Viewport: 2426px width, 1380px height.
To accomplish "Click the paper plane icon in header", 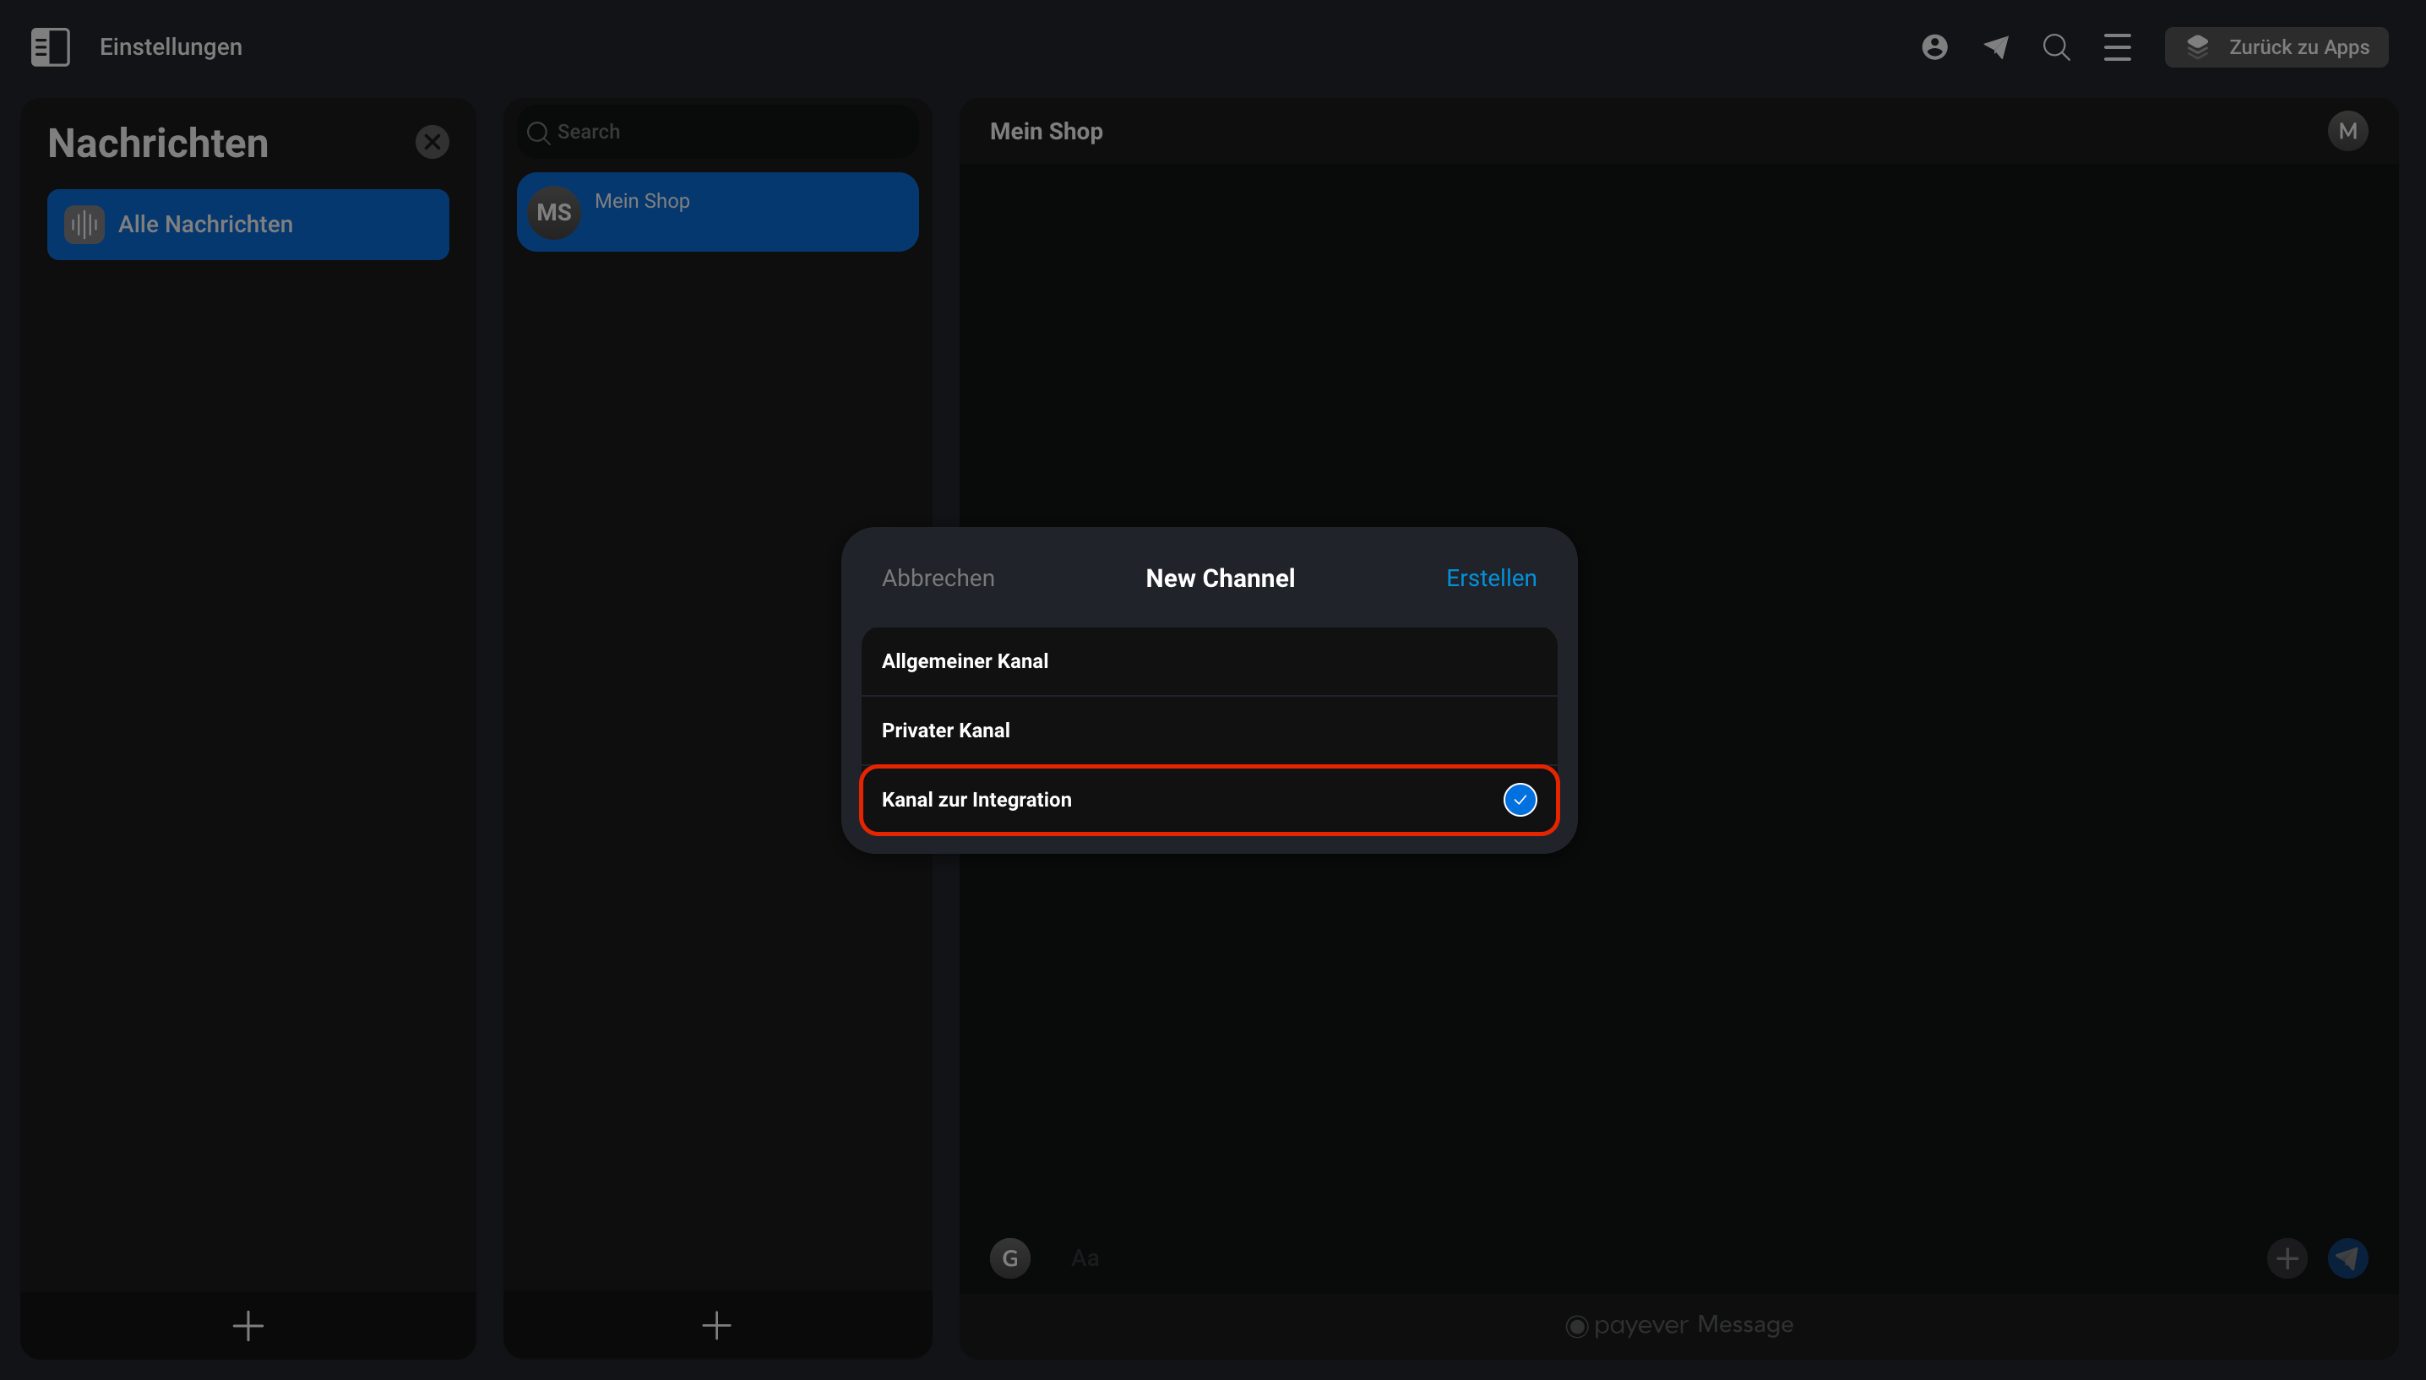I will (x=1996, y=46).
